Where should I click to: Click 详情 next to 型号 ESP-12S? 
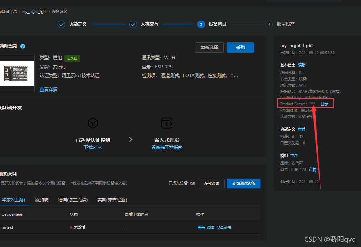pos(312,169)
